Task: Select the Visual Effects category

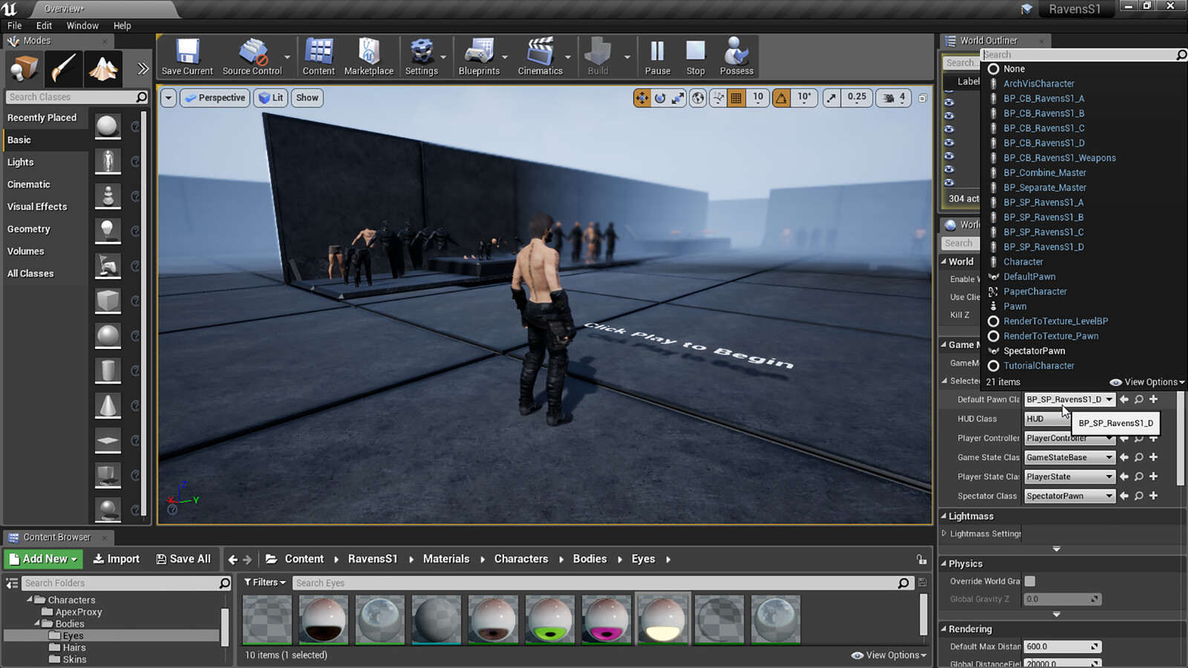Action: (37, 206)
